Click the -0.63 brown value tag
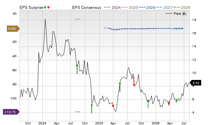 [x=13, y=29]
